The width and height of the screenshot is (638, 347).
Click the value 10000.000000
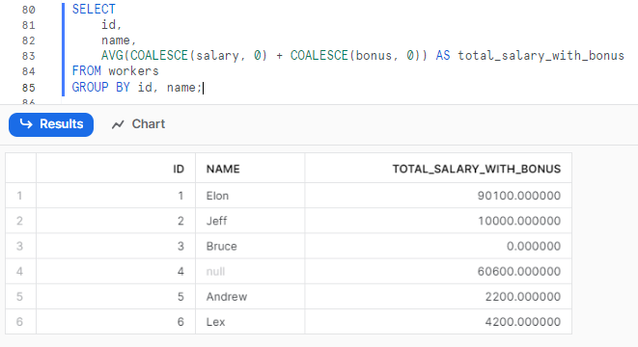[519, 221]
